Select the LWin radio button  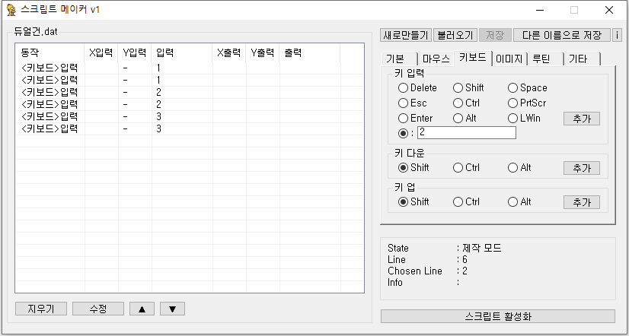[x=525, y=118]
